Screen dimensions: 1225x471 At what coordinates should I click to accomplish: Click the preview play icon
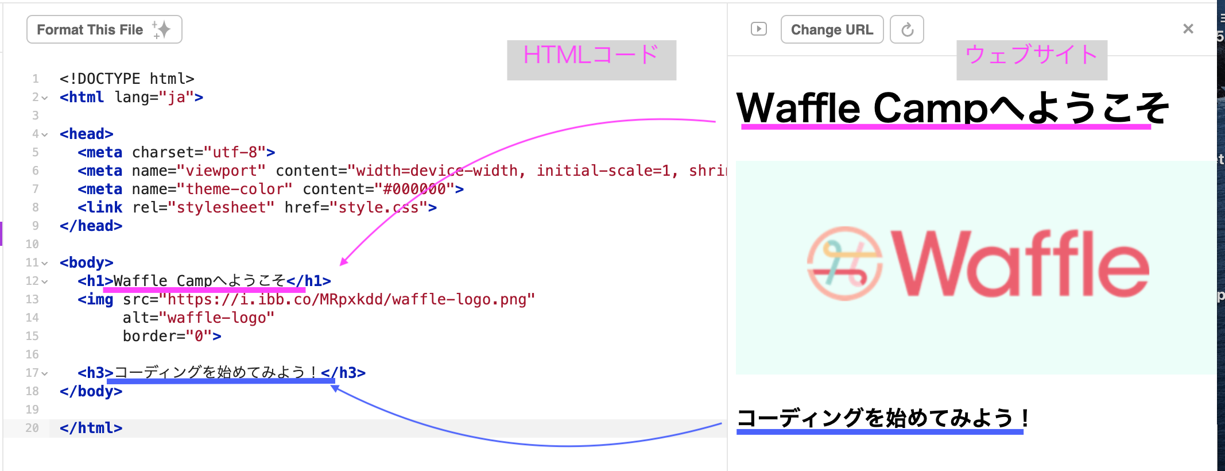point(758,29)
